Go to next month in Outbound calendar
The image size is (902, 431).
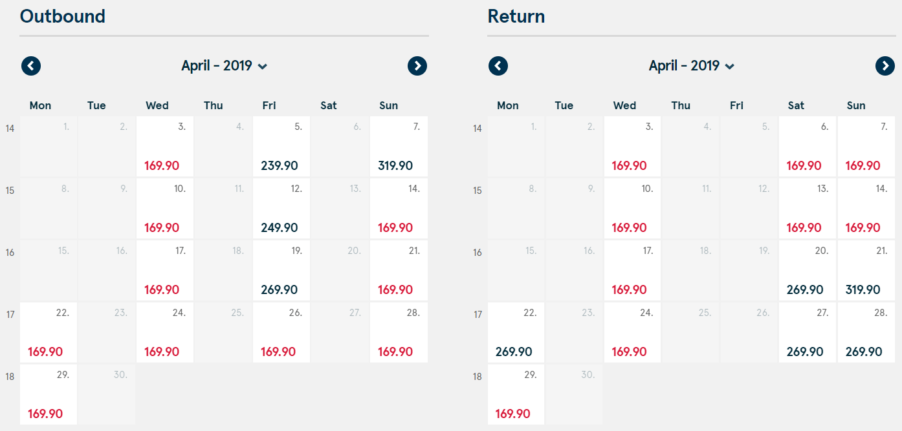pos(417,66)
